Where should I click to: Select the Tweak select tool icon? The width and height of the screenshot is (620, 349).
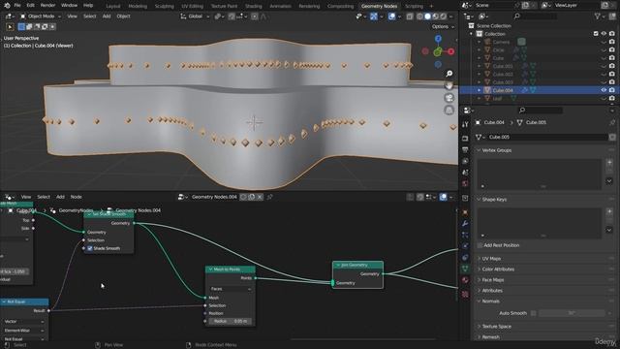(x=10, y=27)
